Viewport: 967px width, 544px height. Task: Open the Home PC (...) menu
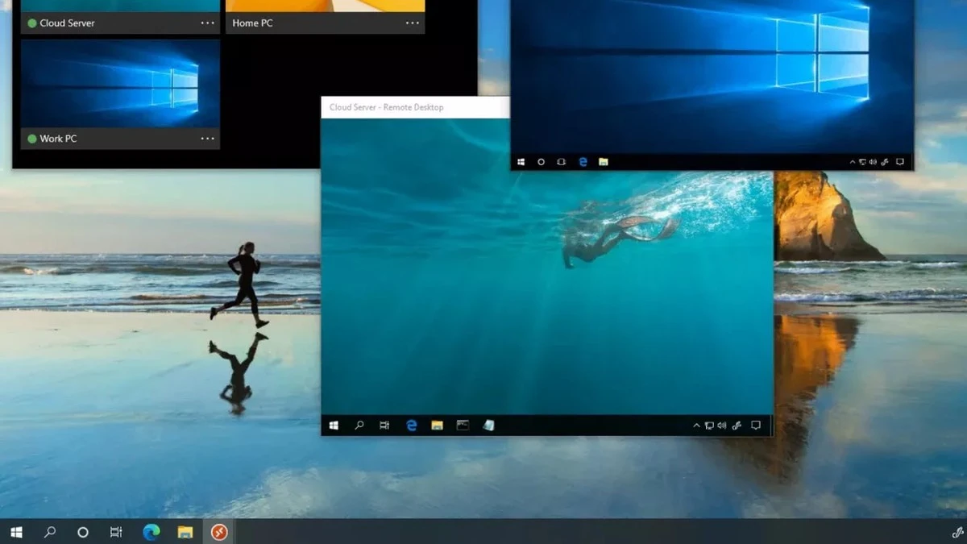click(x=413, y=23)
